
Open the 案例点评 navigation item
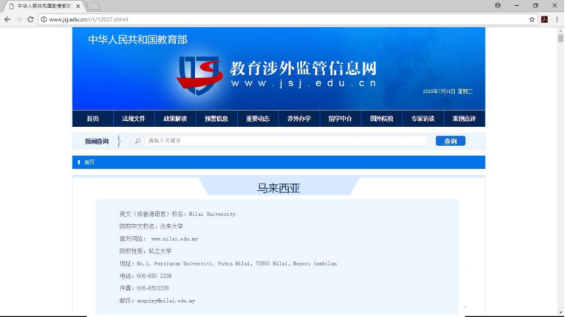pyautogui.click(x=464, y=119)
